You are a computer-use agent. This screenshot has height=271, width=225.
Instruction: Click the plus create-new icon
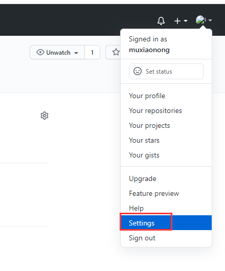177,21
